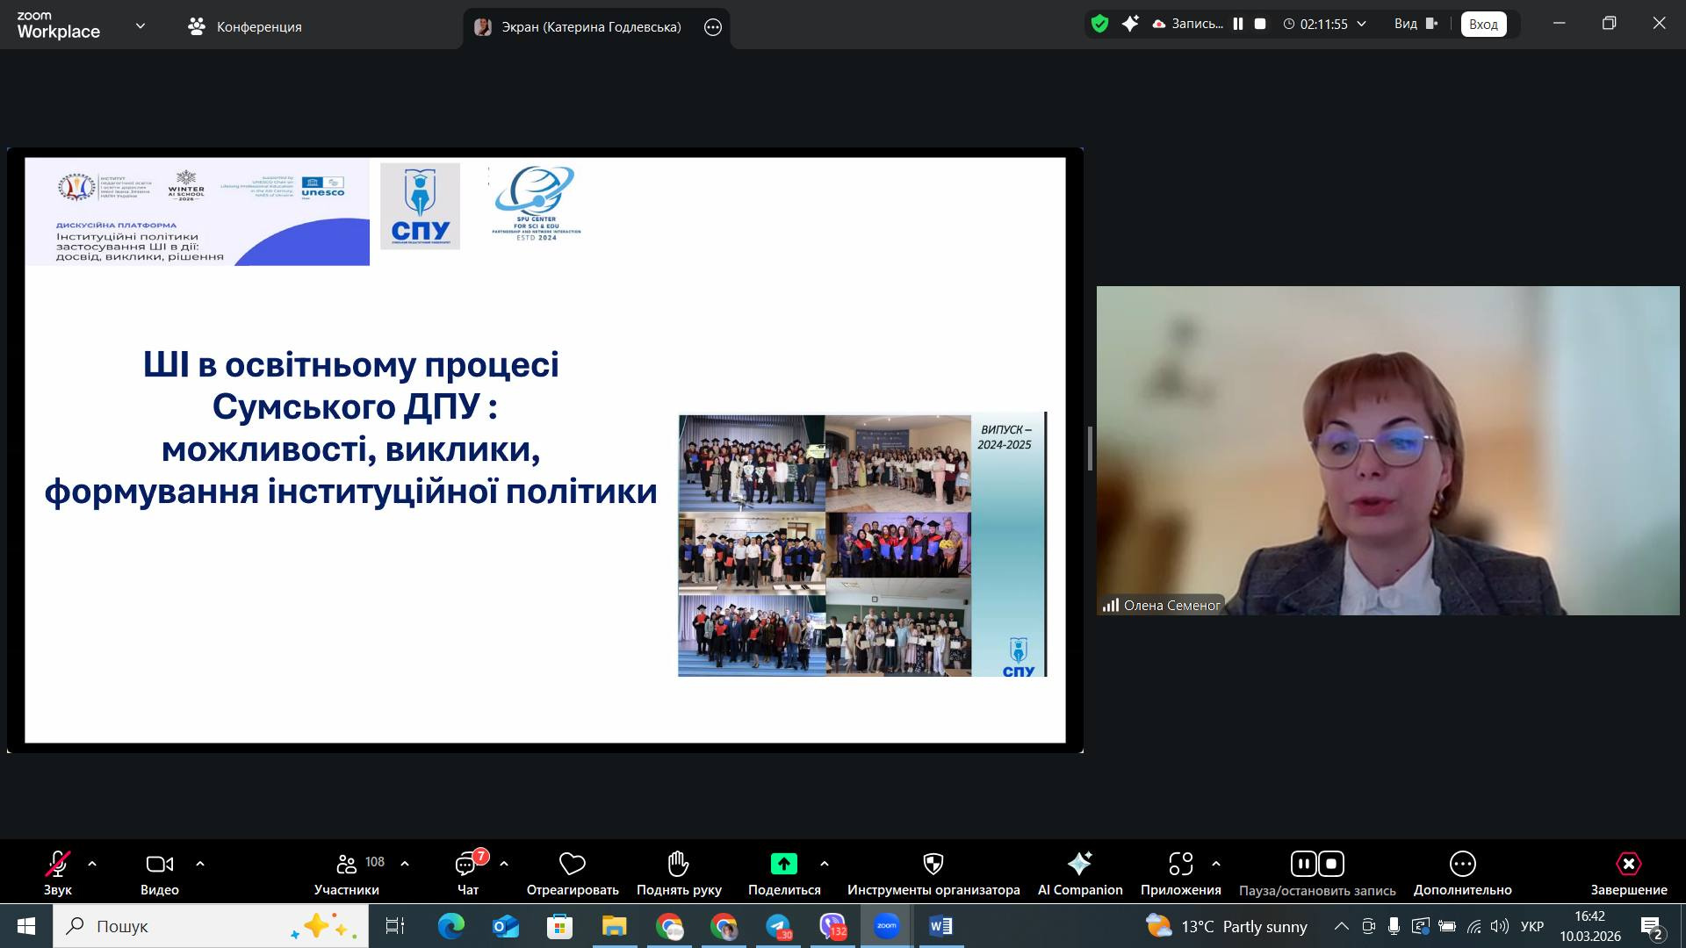
Task: Click the green Share screen icon
Action: click(783, 864)
